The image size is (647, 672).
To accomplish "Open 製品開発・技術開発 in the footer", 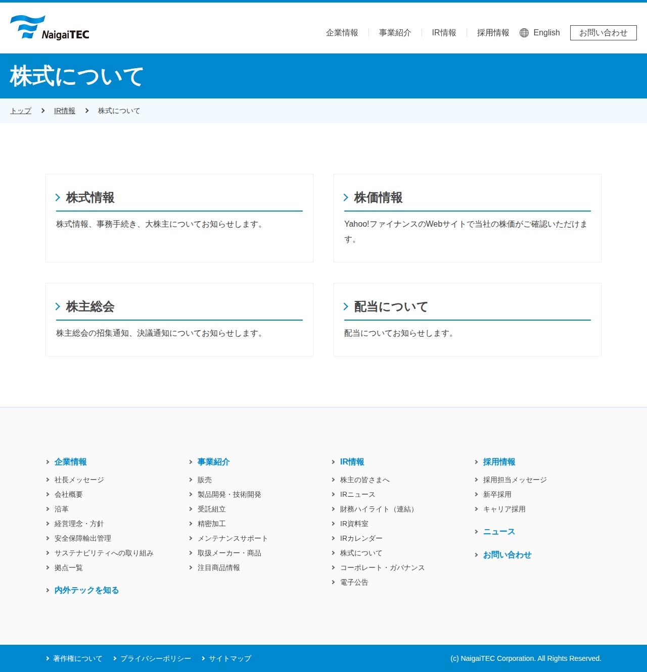I will click(229, 494).
